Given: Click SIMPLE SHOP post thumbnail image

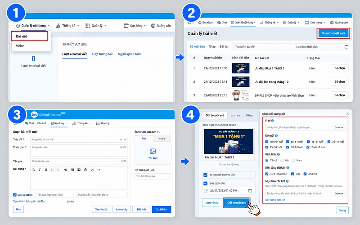Looking at the screenshot, I should coord(240,95).
